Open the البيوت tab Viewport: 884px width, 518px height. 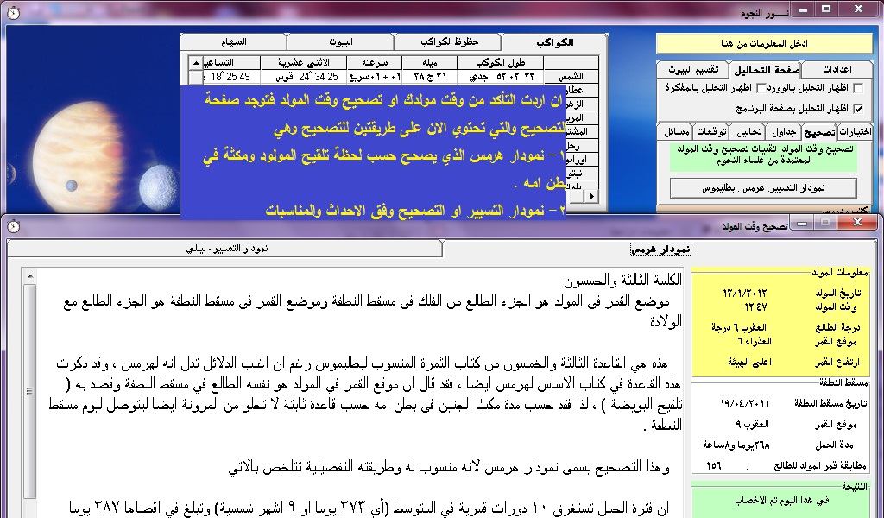[x=339, y=42]
